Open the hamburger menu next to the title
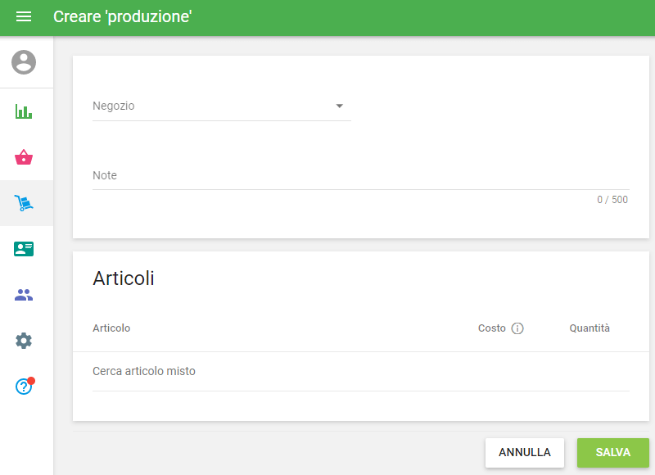The height and width of the screenshot is (475, 655). 24,16
